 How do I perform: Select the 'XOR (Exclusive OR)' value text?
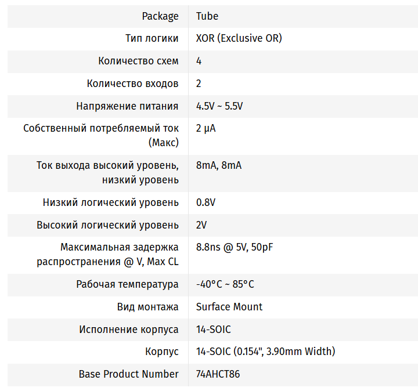pos(239,38)
